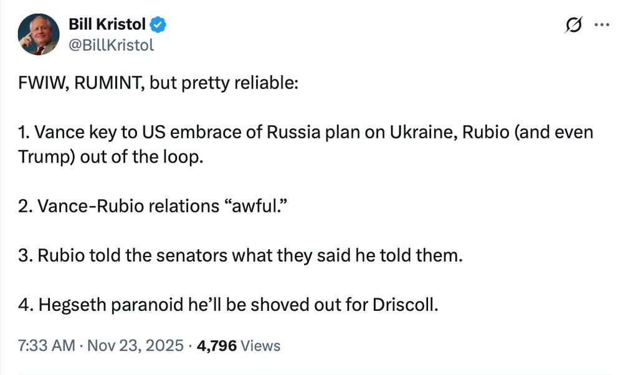Screen dimensions: 623x375
Task: Select point 3 about Rubio told the senators
Action: click(x=240, y=255)
